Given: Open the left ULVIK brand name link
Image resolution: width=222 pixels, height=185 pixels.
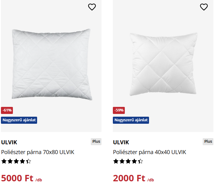Looking at the screenshot, I should click(x=9, y=142).
